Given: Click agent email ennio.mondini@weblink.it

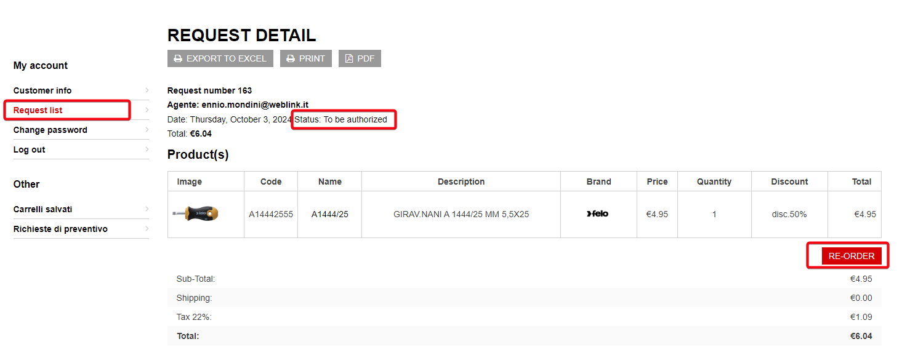Looking at the screenshot, I should point(255,105).
